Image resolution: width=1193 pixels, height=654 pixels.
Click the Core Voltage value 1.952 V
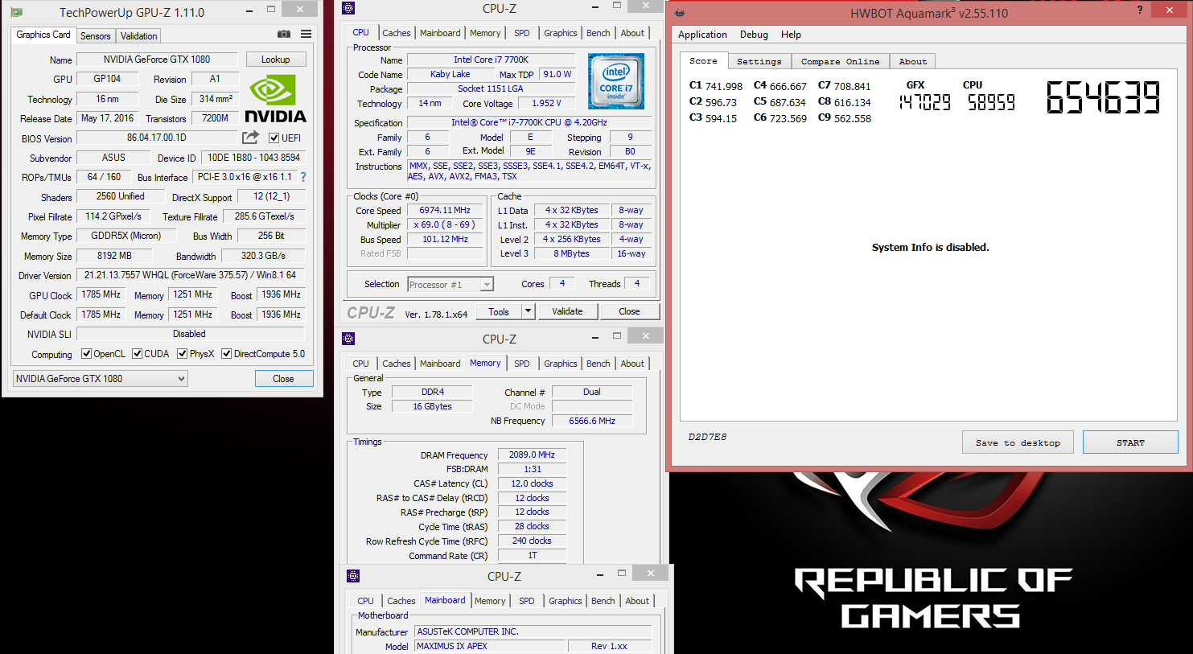[x=546, y=103]
